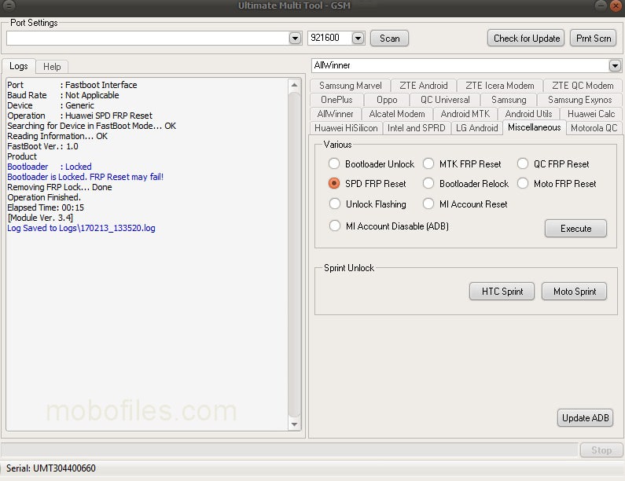
Task: Click "Huawei SPD FRP Reset" operation line
Action: click(x=108, y=116)
